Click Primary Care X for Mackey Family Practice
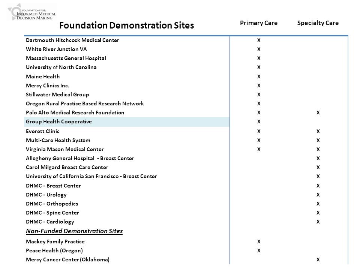 click(259, 241)
